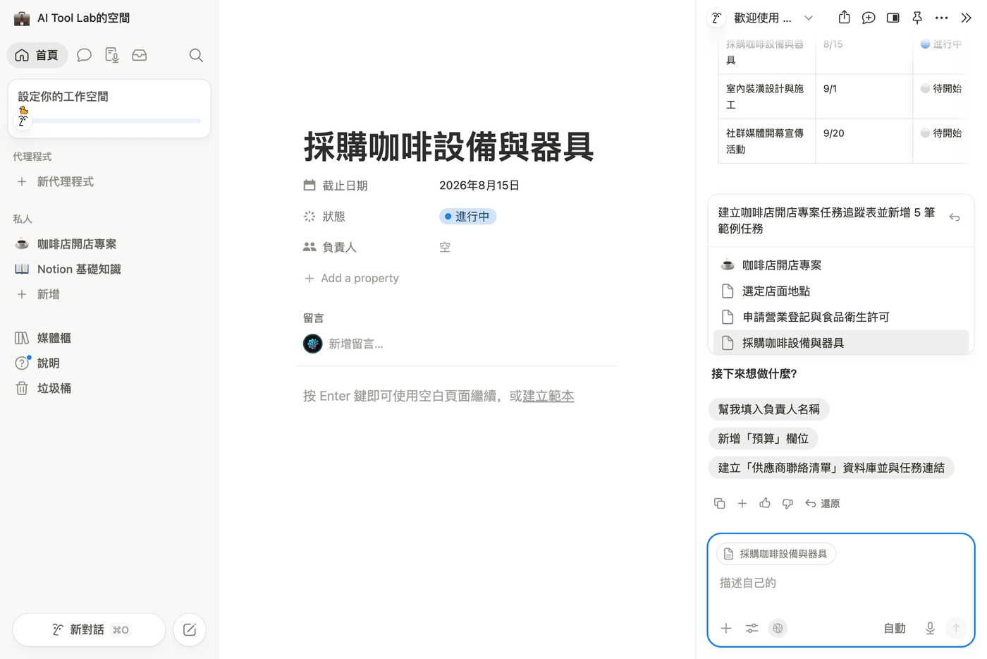987x659 pixels.
Task: Click the 新增留言 comment field
Action: pyautogui.click(x=356, y=344)
